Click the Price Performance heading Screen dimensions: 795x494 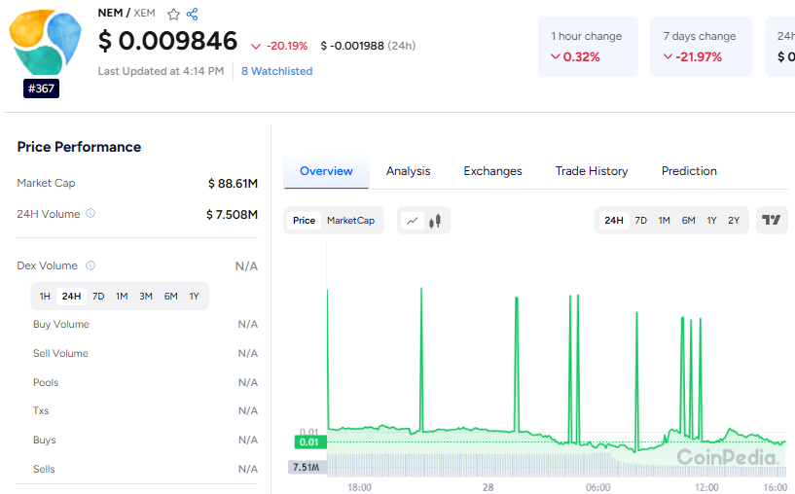[x=79, y=147]
